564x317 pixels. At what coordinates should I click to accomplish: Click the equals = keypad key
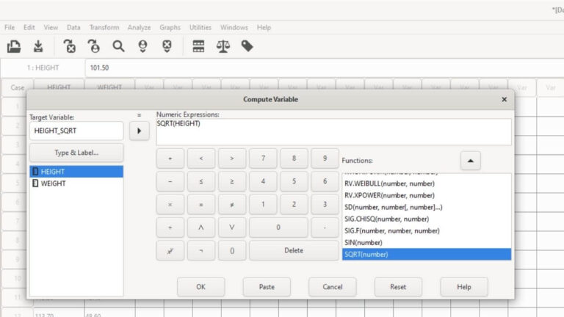coord(201,205)
